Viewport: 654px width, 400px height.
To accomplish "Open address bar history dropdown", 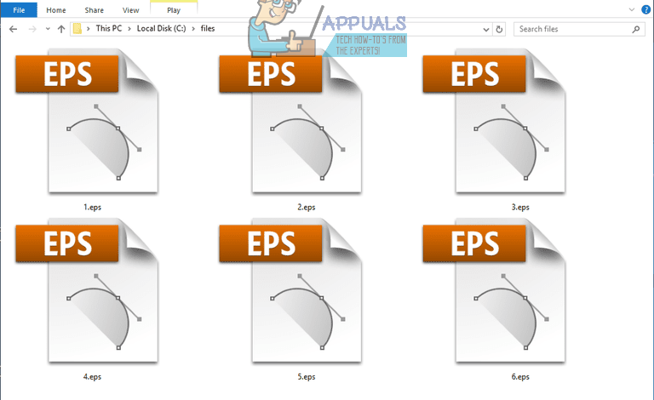I will click(486, 29).
